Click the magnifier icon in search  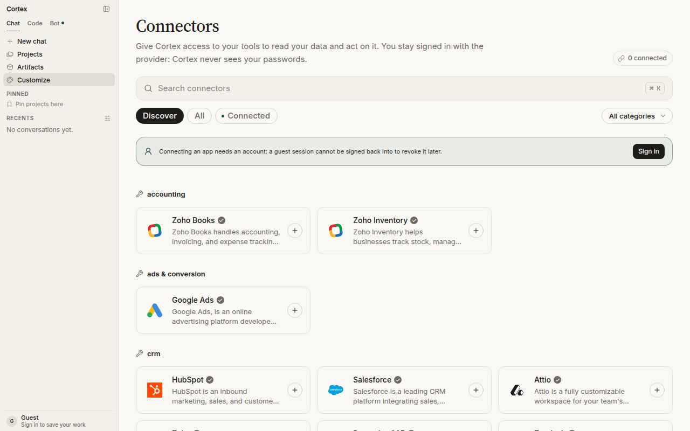click(x=148, y=88)
